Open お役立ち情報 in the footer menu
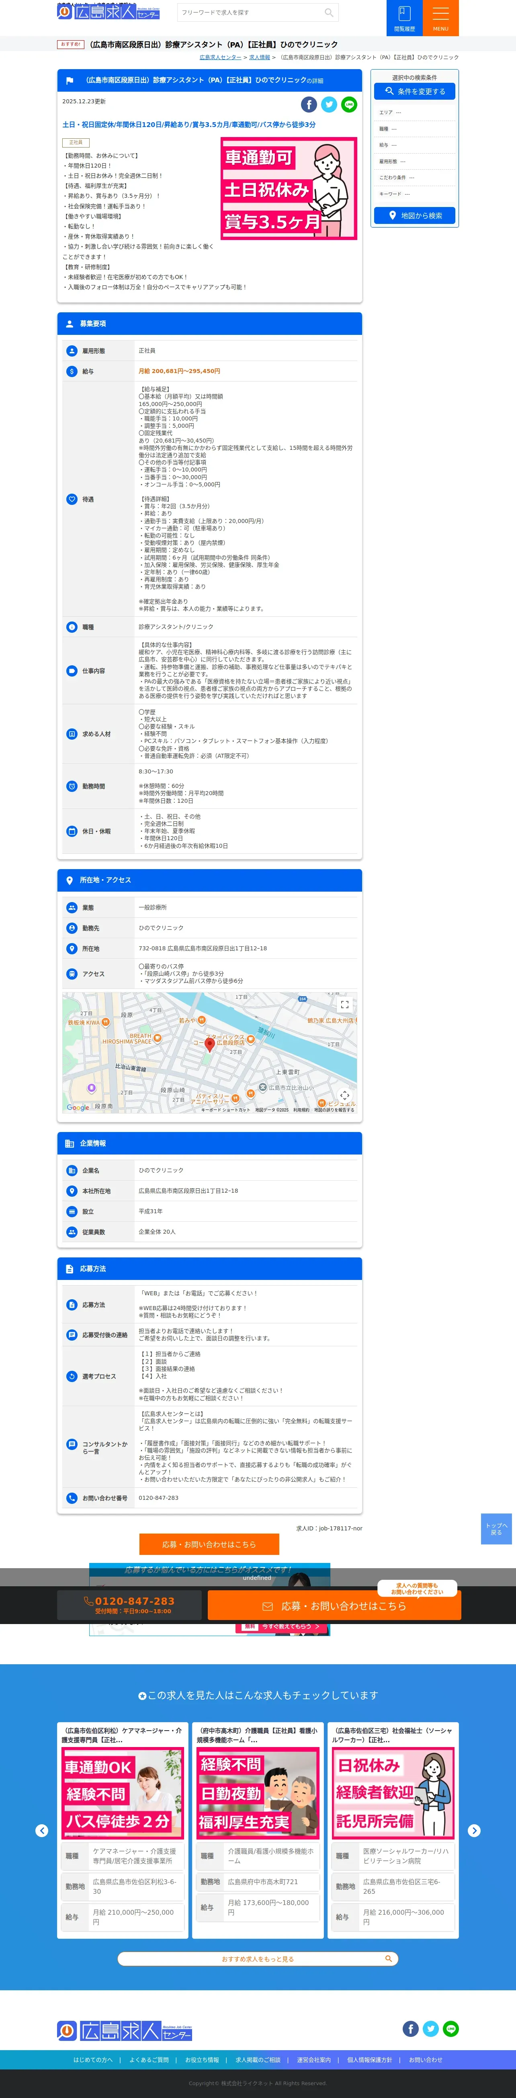This screenshot has width=516, height=2098. pos(202,2060)
